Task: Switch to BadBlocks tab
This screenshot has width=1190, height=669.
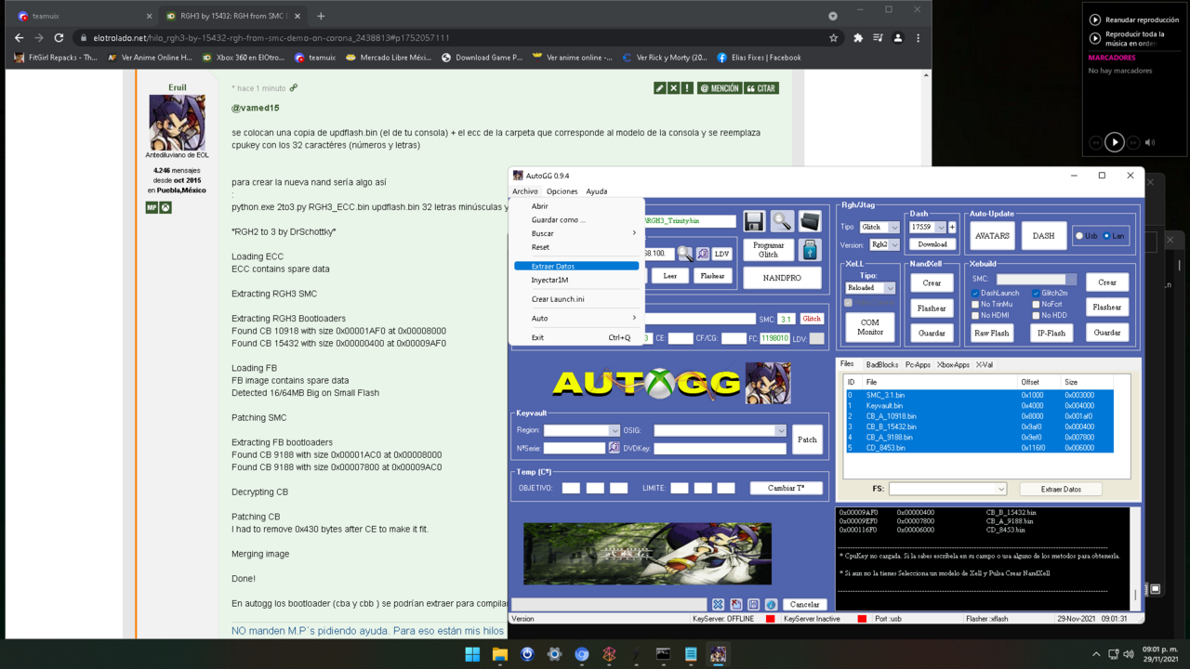Action: coord(882,365)
